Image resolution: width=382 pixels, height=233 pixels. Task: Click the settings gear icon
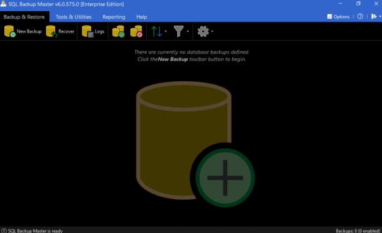pos(203,31)
